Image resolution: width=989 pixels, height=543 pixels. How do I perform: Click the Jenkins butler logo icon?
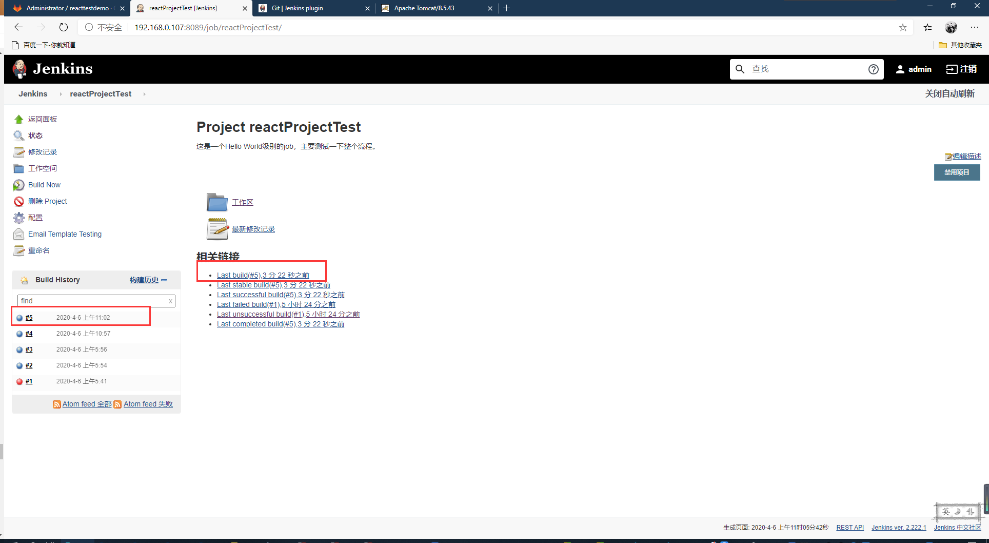[19, 69]
